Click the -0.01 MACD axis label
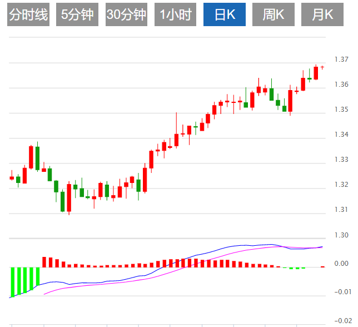The image size is (358, 327). click(x=342, y=292)
